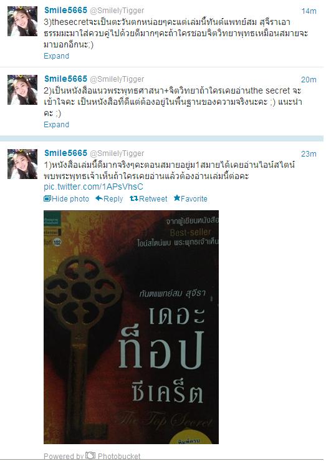
Task: Click the Photobucket camera logo
Action: point(90,455)
